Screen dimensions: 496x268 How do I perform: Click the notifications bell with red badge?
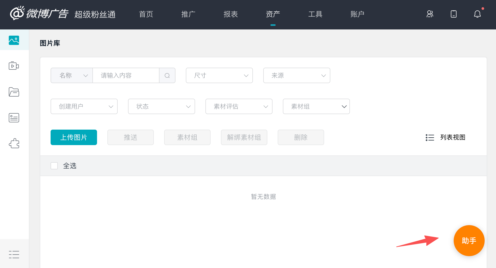tap(477, 14)
